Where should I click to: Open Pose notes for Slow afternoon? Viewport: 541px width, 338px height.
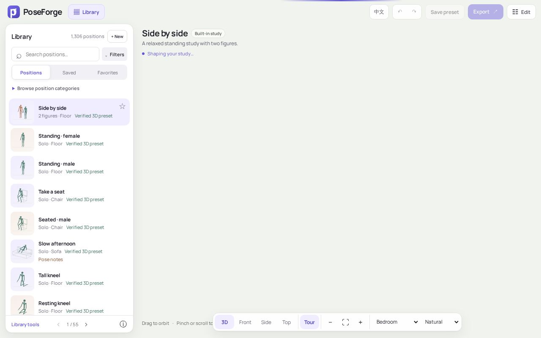click(51, 259)
